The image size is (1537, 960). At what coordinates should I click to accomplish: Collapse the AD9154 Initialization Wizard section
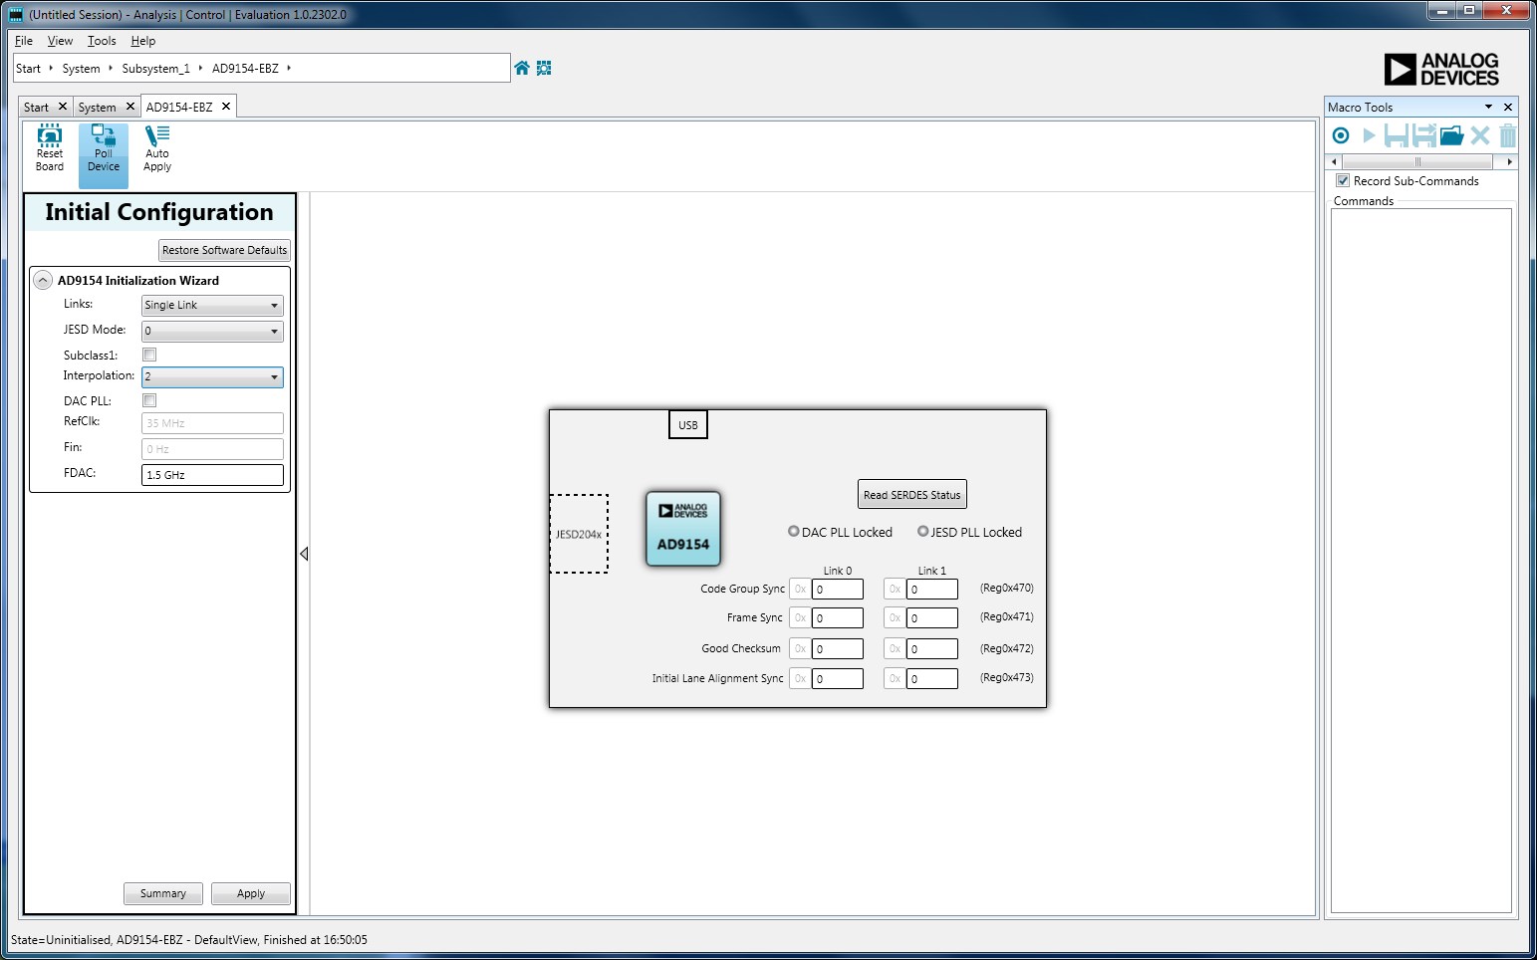point(43,281)
